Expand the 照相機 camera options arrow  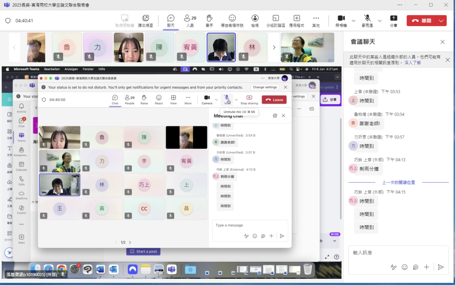[x=353, y=20]
